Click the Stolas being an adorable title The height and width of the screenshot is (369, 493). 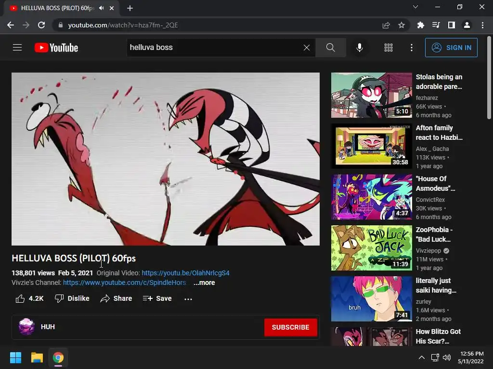439,82
